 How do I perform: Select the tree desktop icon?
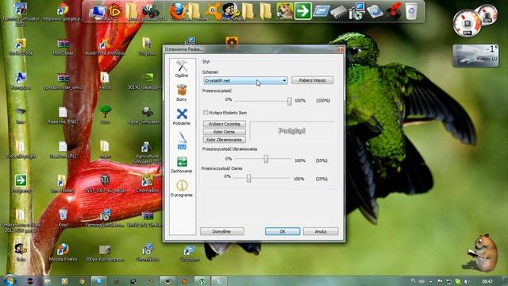point(105,115)
